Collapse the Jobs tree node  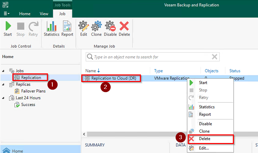pyautogui.click(x=3, y=71)
